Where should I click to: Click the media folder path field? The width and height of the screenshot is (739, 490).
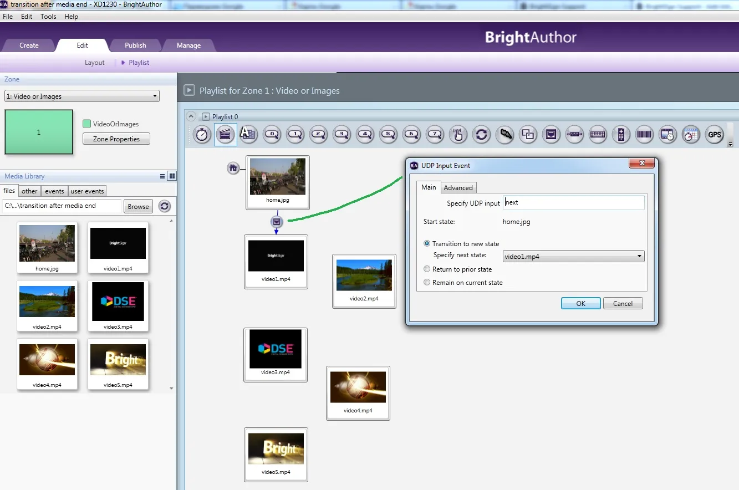tap(62, 206)
